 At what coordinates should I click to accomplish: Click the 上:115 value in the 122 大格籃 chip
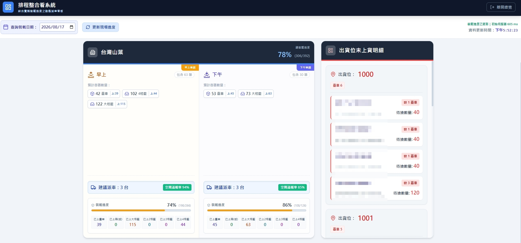121,104
